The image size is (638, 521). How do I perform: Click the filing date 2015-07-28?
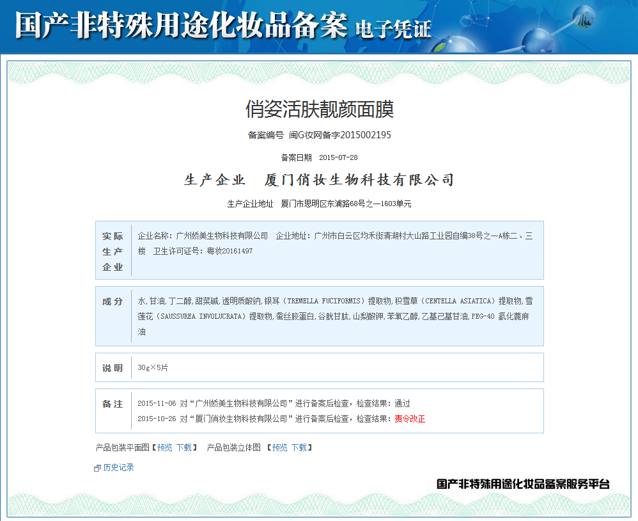tap(338, 157)
